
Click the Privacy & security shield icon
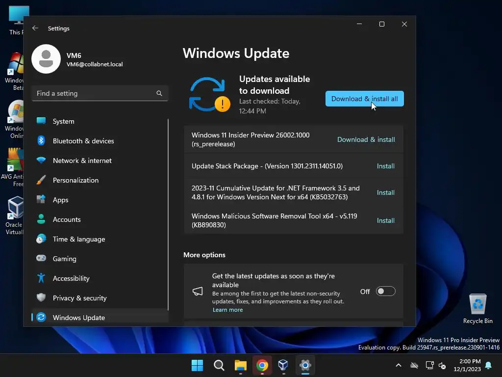tap(41, 297)
